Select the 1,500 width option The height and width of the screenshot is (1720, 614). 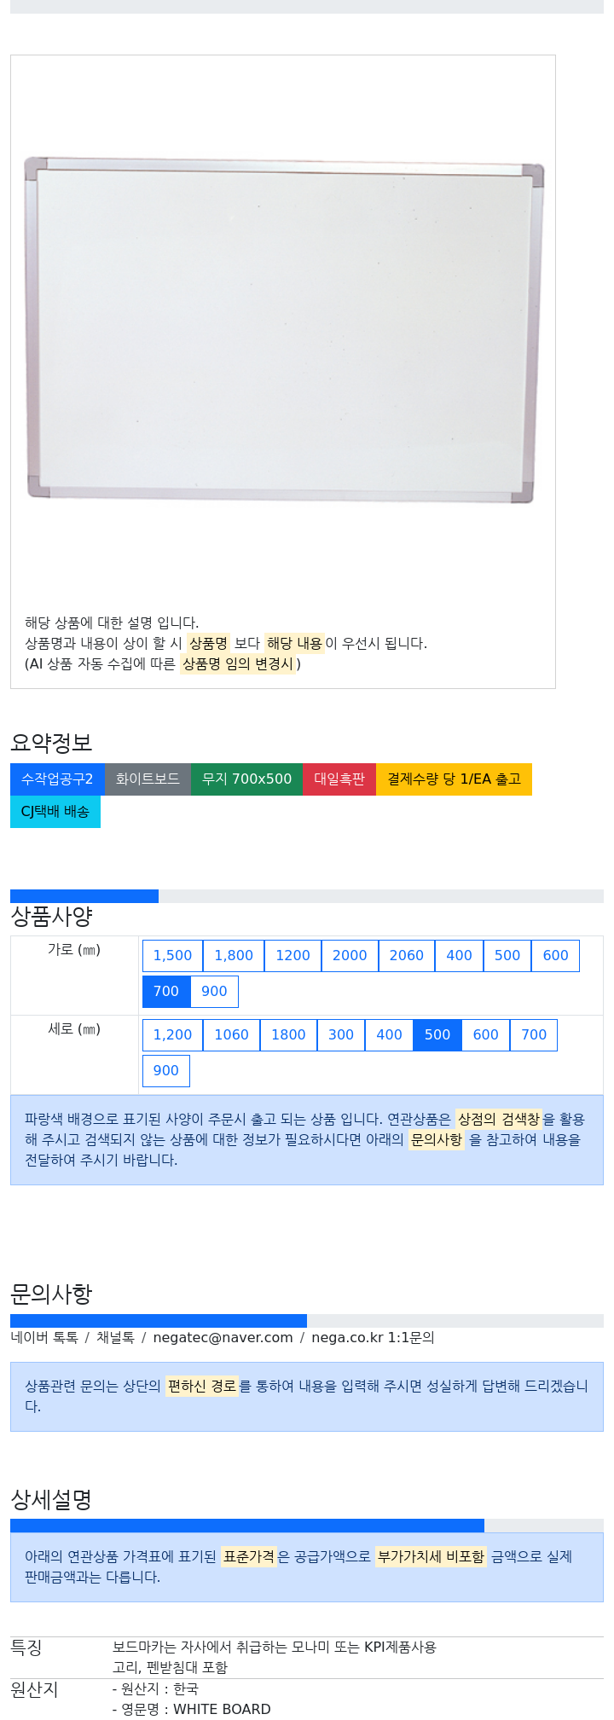(172, 956)
